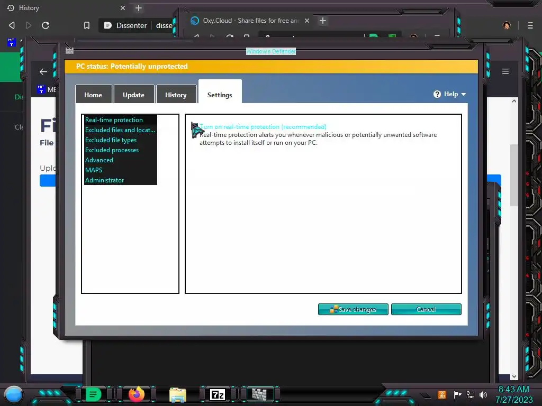The width and height of the screenshot is (542, 406).
Task: Open Excluded processes settings
Action: [112, 150]
